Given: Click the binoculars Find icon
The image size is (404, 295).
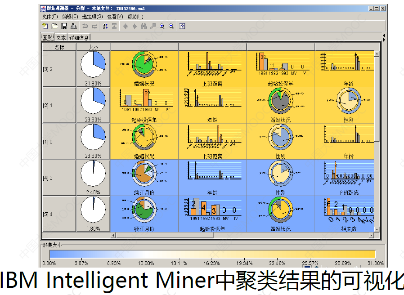Looking at the screenshot, I should click(x=144, y=26).
